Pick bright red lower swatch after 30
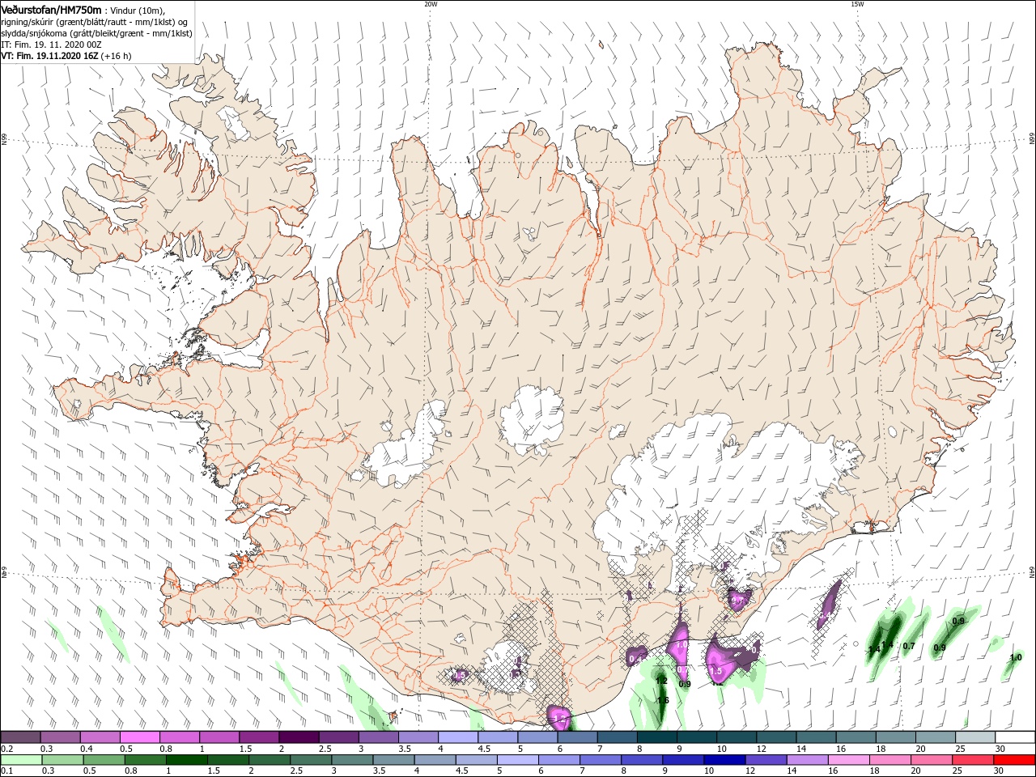 click(1013, 760)
